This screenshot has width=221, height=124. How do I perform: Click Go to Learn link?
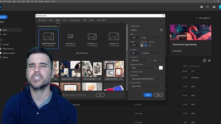point(177,51)
